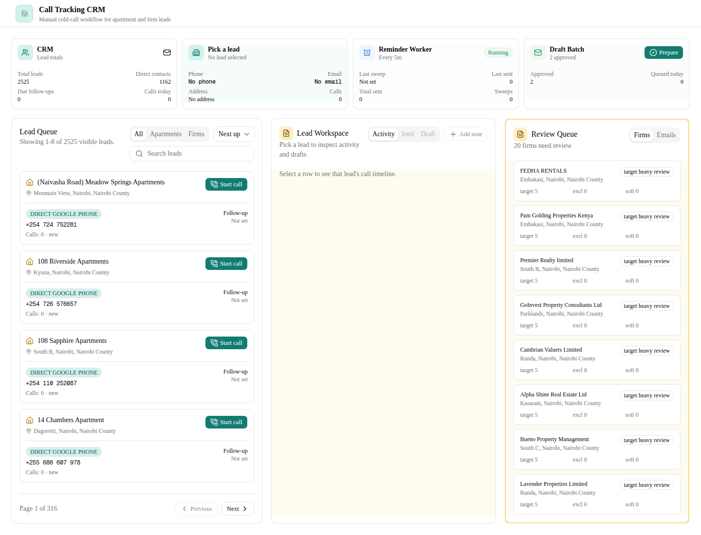The height and width of the screenshot is (535, 701).
Task: Click Follow-up Not set on 108 Riverside
Action: [x=235, y=296]
